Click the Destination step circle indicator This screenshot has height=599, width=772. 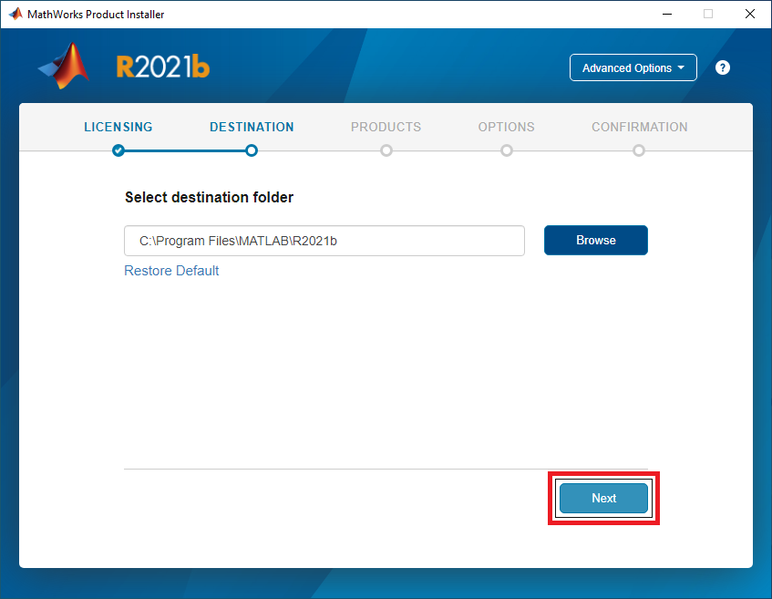coord(252,150)
